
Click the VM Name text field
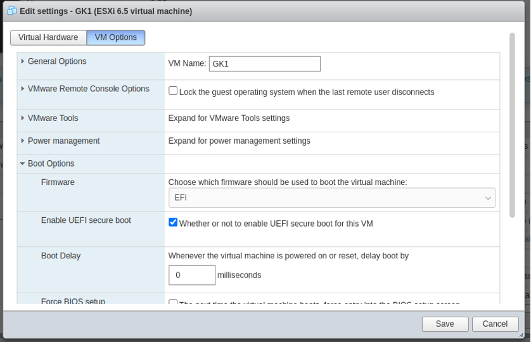click(x=264, y=64)
